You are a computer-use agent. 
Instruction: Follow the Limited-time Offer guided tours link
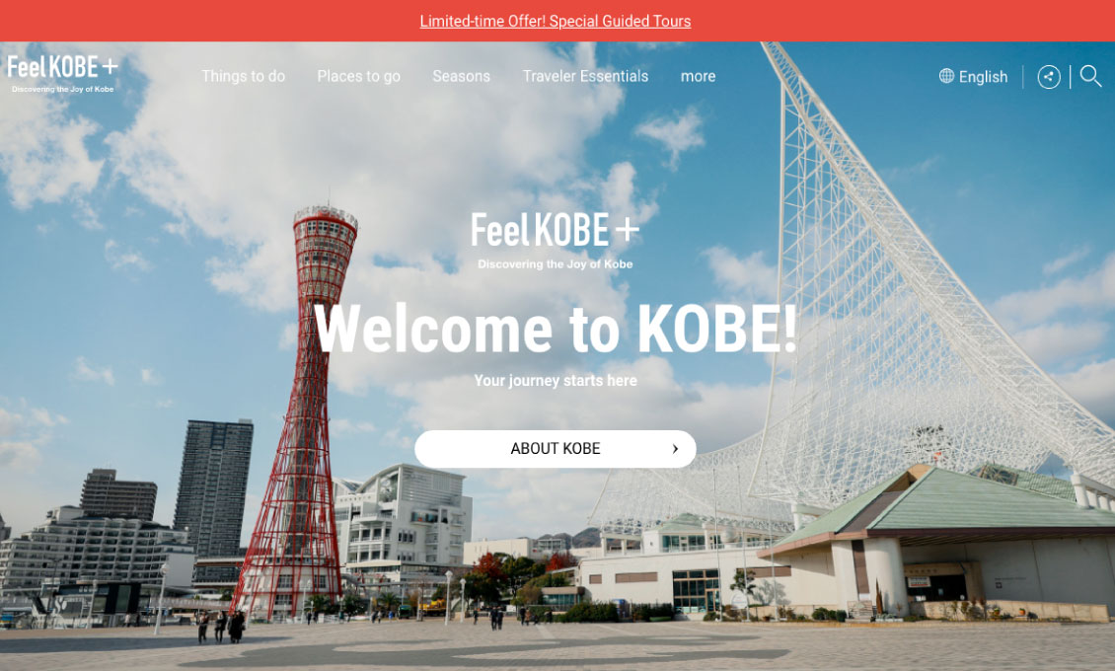click(556, 22)
